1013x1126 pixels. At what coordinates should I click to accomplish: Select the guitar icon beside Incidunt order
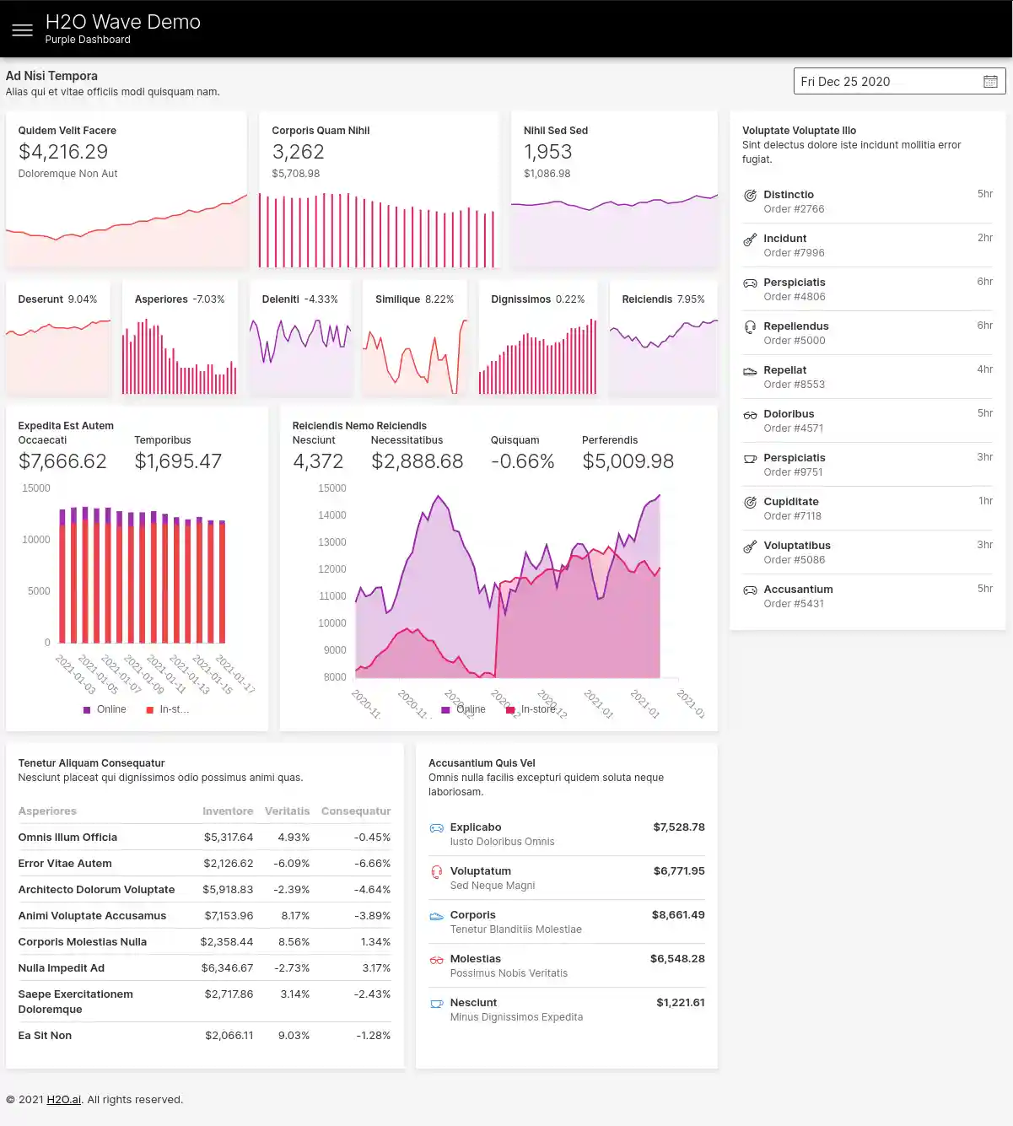pos(750,240)
